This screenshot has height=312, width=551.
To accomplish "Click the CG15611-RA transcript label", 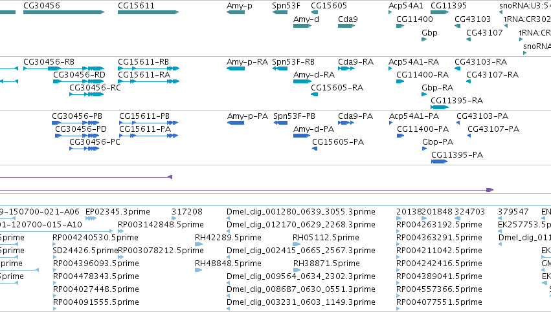I will coord(144,75).
